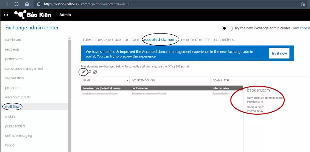The image size is (310, 152).
Task: Open permissions in the sidebar
Action: point(14,59)
